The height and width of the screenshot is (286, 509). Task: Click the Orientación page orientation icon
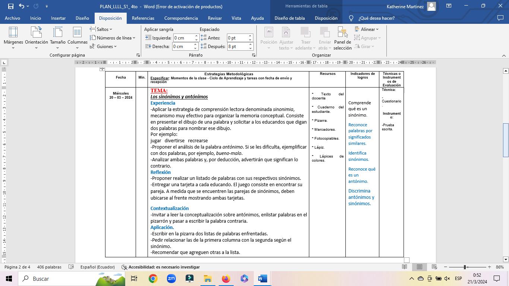(x=36, y=33)
